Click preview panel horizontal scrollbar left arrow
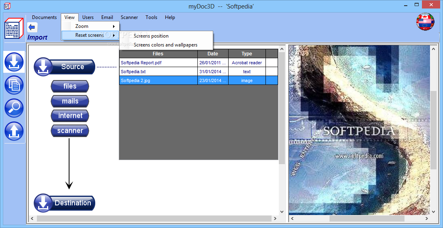This screenshot has width=443, height=228. pos(292,218)
